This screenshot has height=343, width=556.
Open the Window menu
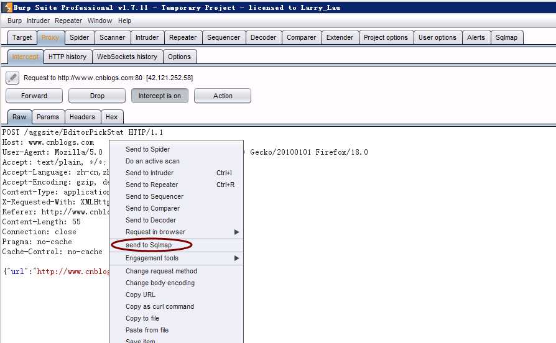pos(100,21)
